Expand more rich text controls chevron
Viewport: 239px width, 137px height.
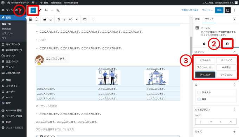(x=77, y=19)
